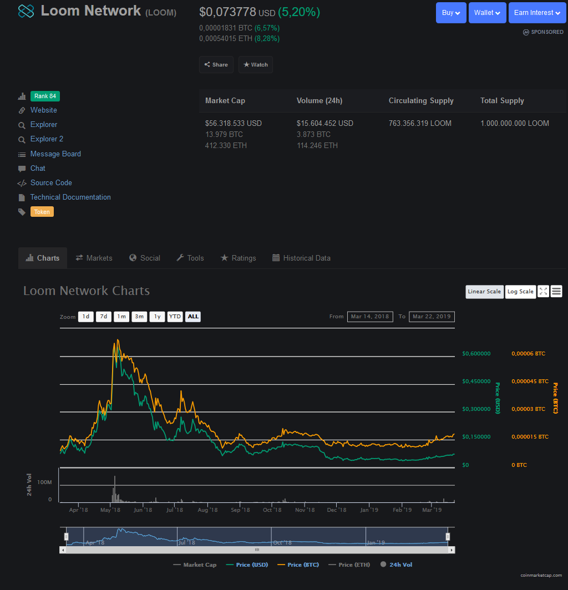Select Log Scale for the chart
The height and width of the screenshot is (590, 568).
520,292
